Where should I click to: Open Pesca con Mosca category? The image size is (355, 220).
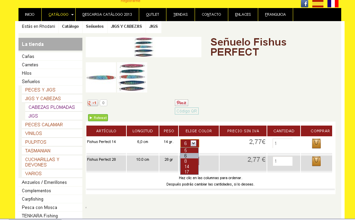tap(50, 207)
